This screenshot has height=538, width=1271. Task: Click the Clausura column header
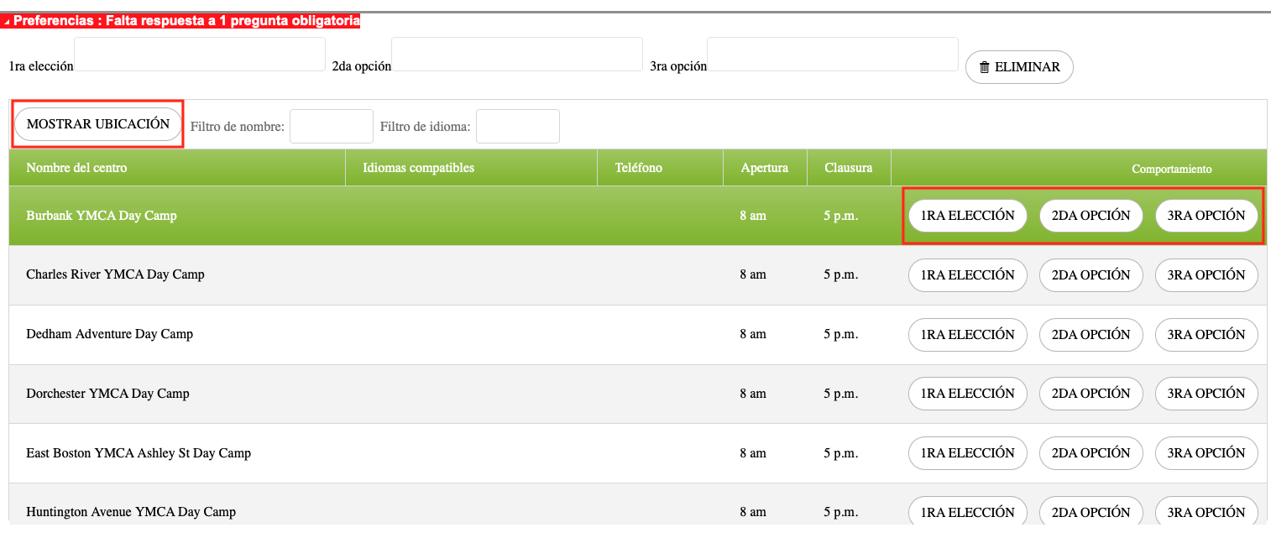pos(849,168)
